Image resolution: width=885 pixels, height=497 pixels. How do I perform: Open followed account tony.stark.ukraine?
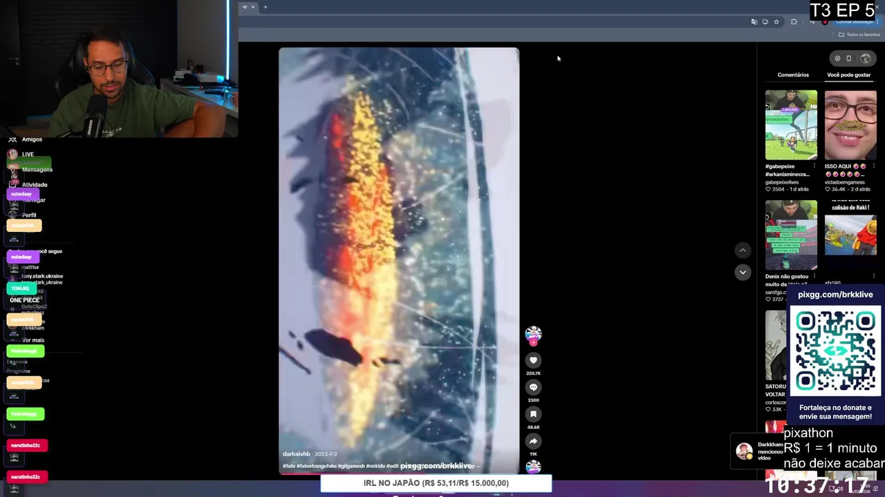[42, 276]
